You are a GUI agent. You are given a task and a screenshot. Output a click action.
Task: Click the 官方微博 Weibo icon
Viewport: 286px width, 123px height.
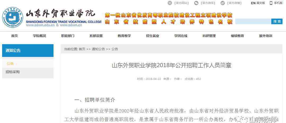(x=223, y=3)
